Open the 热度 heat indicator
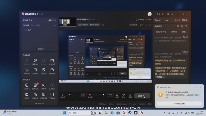This screenshot has height=116, width=206. [x=177, y=20]
